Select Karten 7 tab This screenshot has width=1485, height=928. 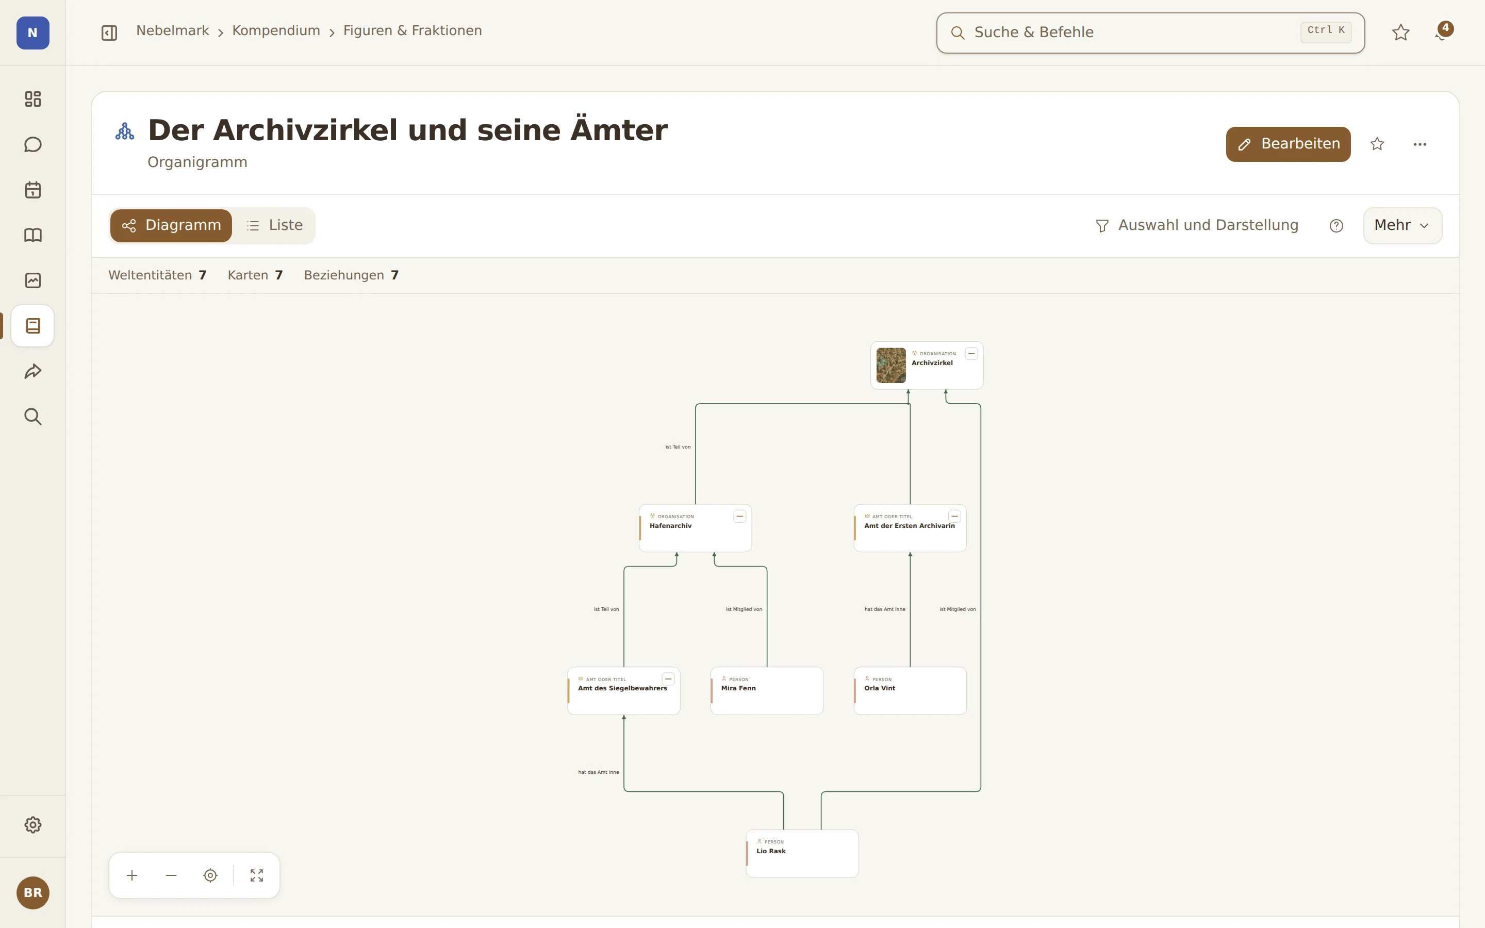255,275
